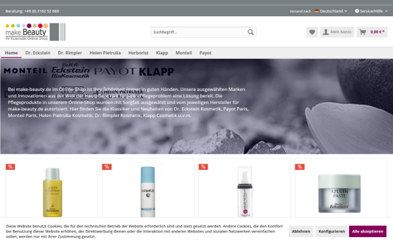This screenshot has height=245, width=393.
Task: Click the make Beauty shop logo
Action: click(35, 32)
